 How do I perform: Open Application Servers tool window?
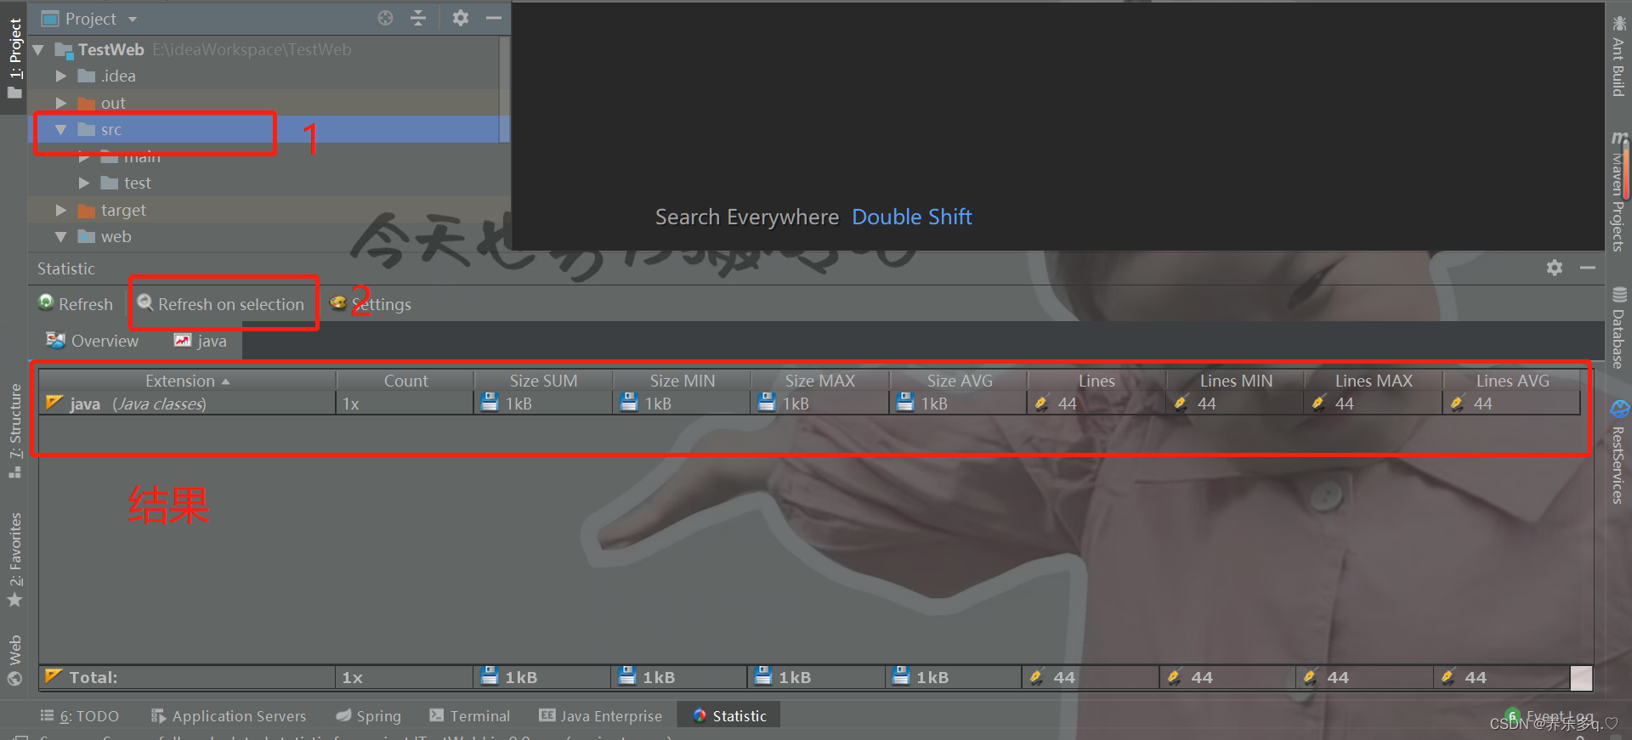228,716
